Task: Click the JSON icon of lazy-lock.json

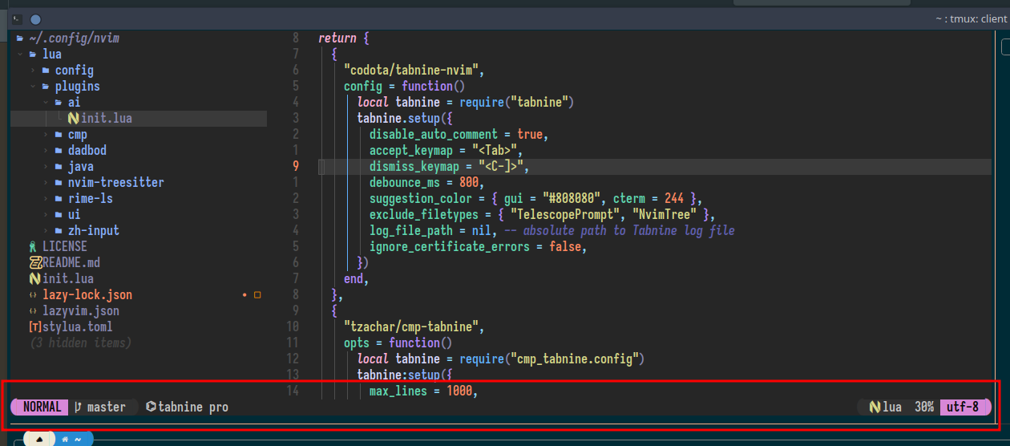Action: (33, 294)
